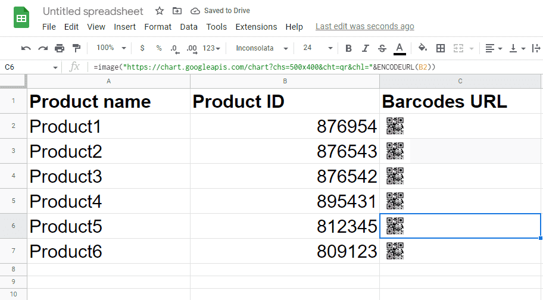Expand the merge cells dropdown arrow
Image resolution: width=543 pixels, height=300 pixels.
click(472, 48)
